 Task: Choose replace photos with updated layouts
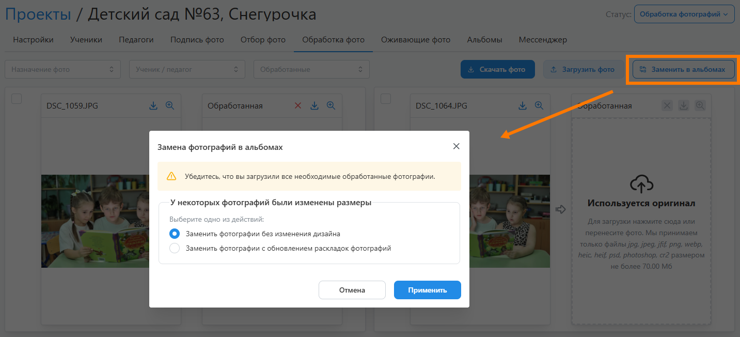tap(175, 248)
